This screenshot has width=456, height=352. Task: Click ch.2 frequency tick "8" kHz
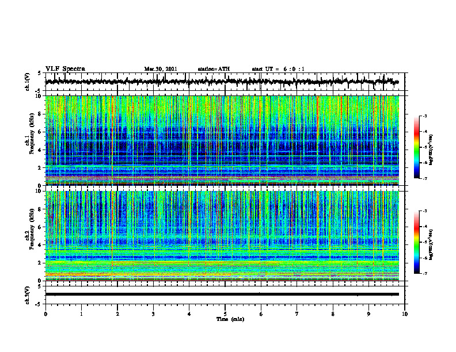40,209
